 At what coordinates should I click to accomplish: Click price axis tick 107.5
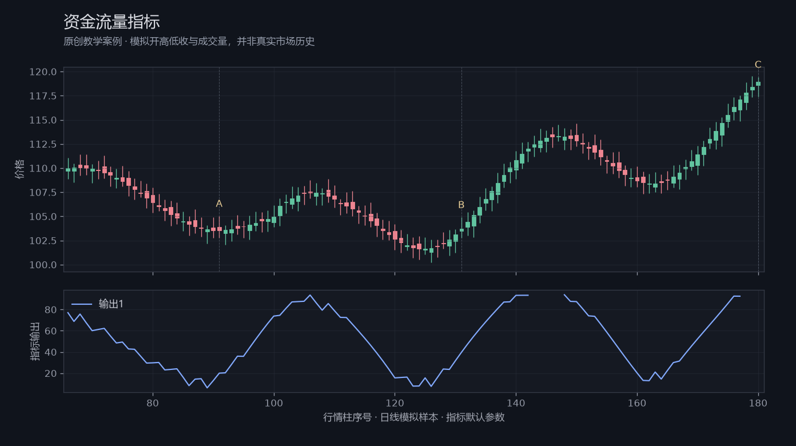click(x=43, y=193)
